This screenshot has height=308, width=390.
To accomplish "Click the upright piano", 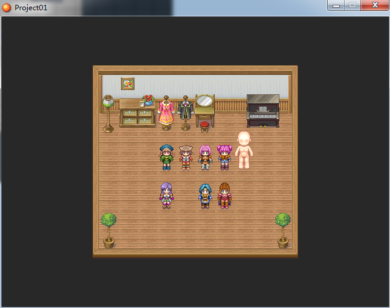I will [263, 111].
